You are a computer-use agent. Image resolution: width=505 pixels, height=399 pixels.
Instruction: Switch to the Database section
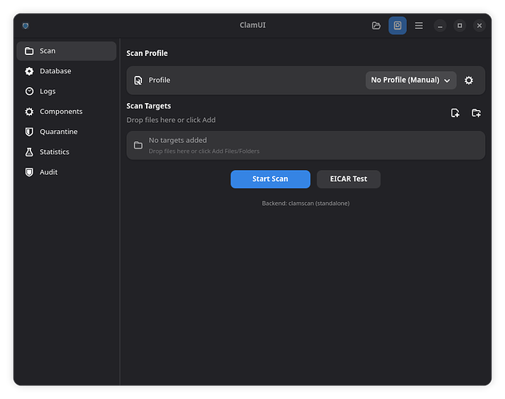[x=66, y=71]
